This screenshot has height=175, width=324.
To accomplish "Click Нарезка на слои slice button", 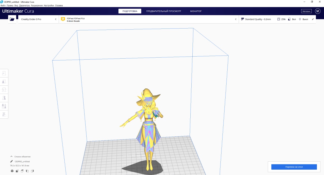I will coord(294,167).
